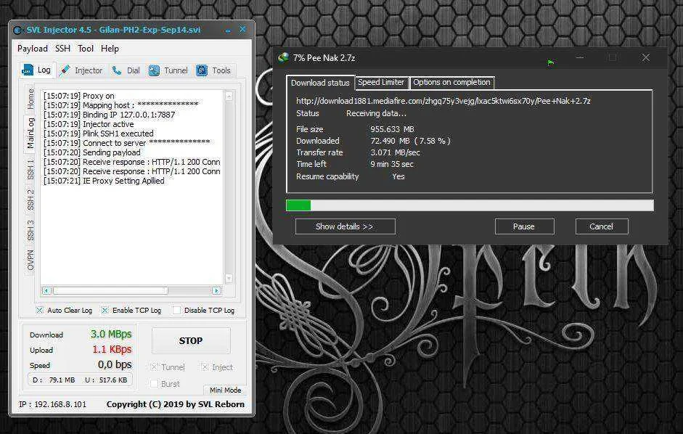Screen dimensions: 683x434
Task: Click the log vertical scrollbar down arrow
Action: [x=229, y=278]
